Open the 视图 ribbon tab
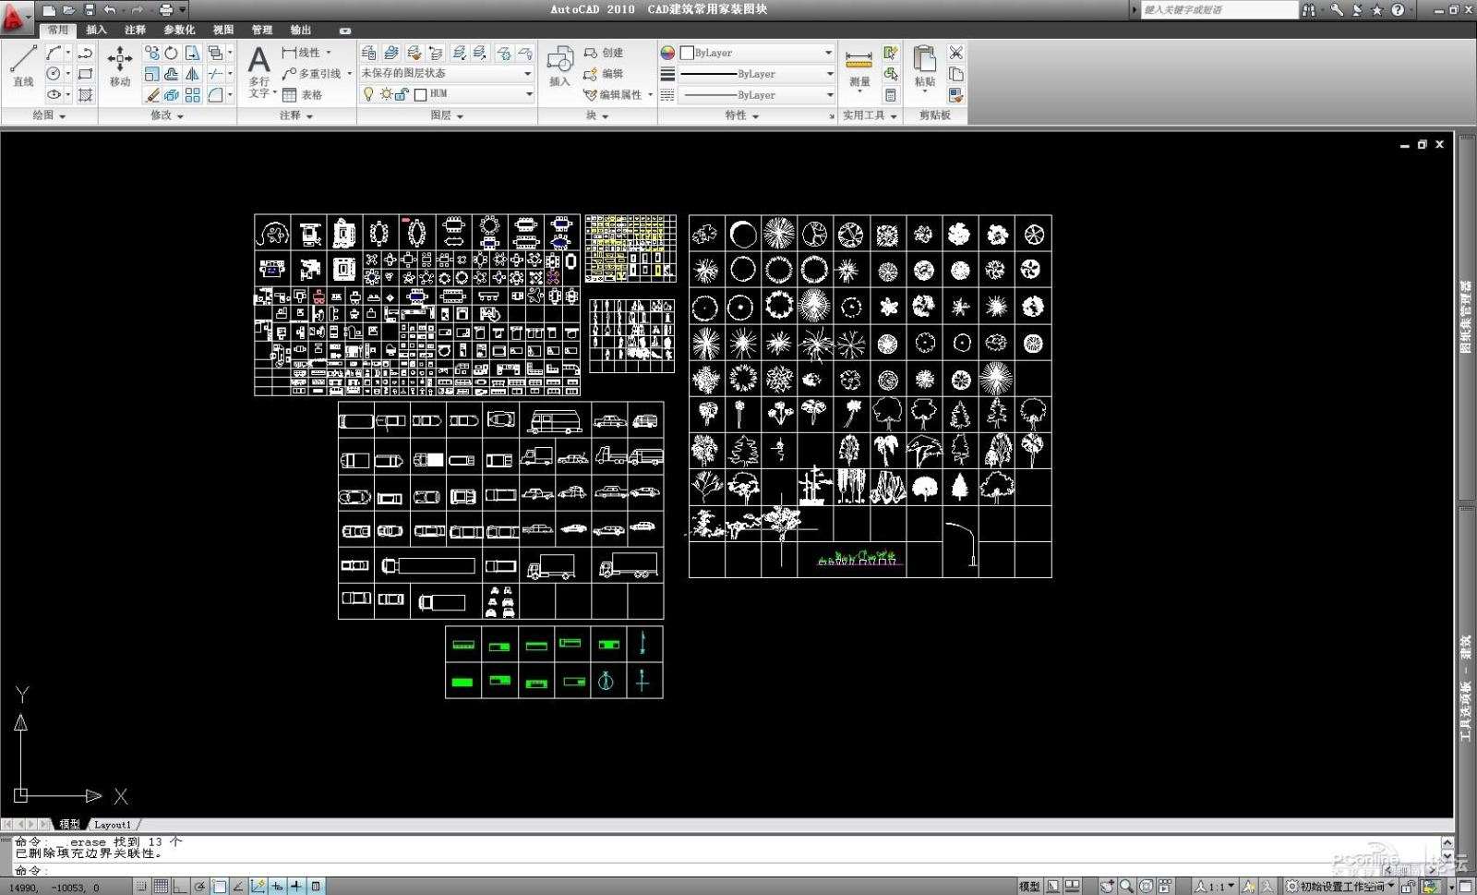The height and width of the screenshot is (895, 1477). coord(222,30)
